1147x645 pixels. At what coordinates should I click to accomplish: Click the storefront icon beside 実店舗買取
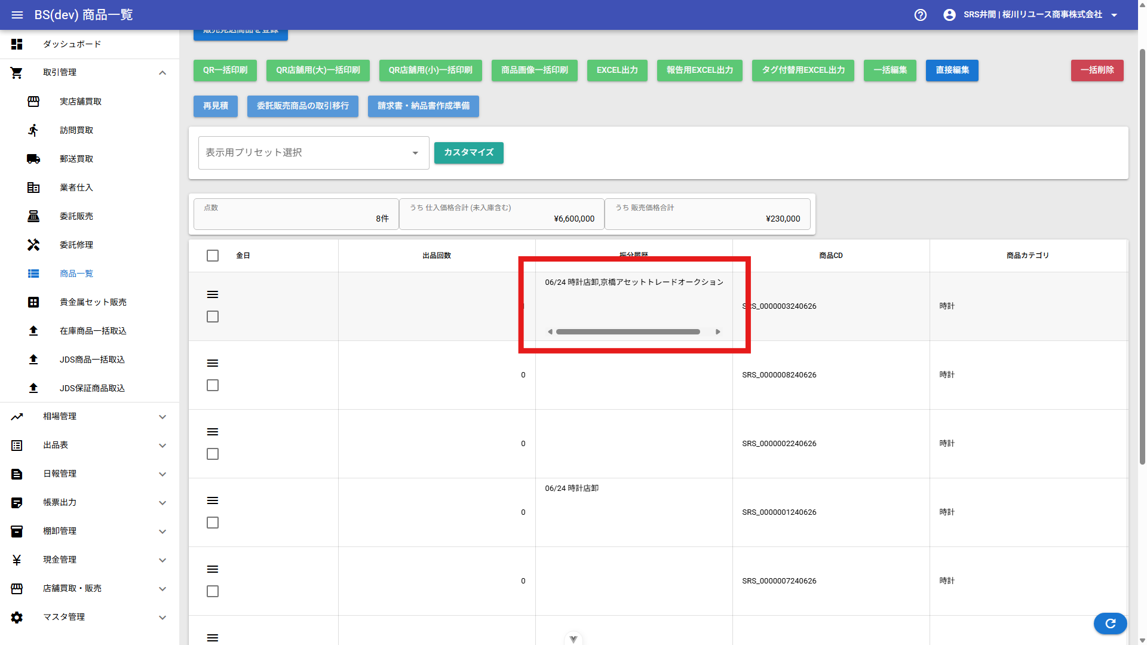tap(33, 102)
